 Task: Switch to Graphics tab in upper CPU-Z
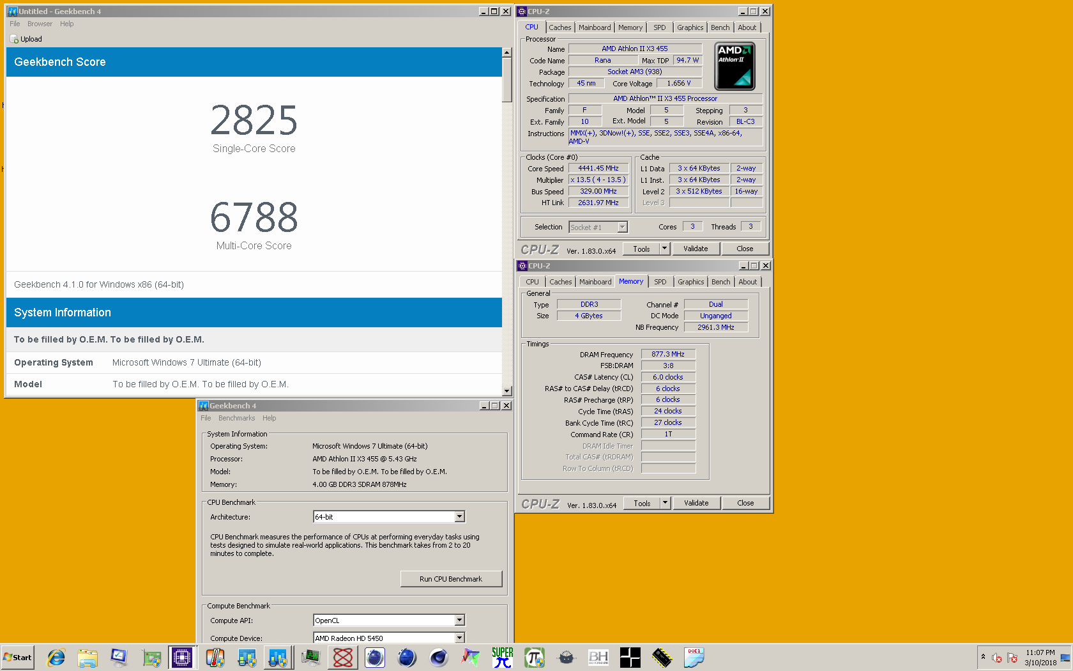tap(690, 27)
